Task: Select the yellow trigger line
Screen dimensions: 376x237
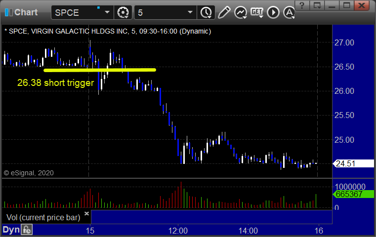Action: point(100,70)
